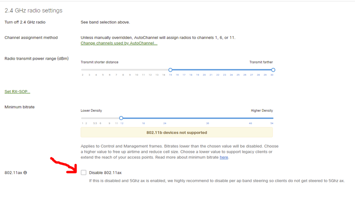This screenshot has height=200, width=355.
Task: Select the 18 mark on minimum bitrate slider
Action: click(x=143, y=123)
